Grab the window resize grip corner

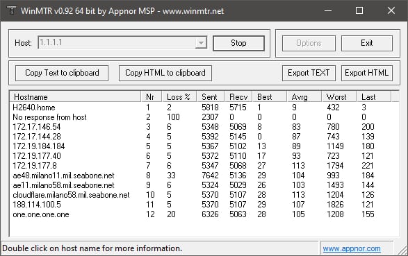coord(403,250)
